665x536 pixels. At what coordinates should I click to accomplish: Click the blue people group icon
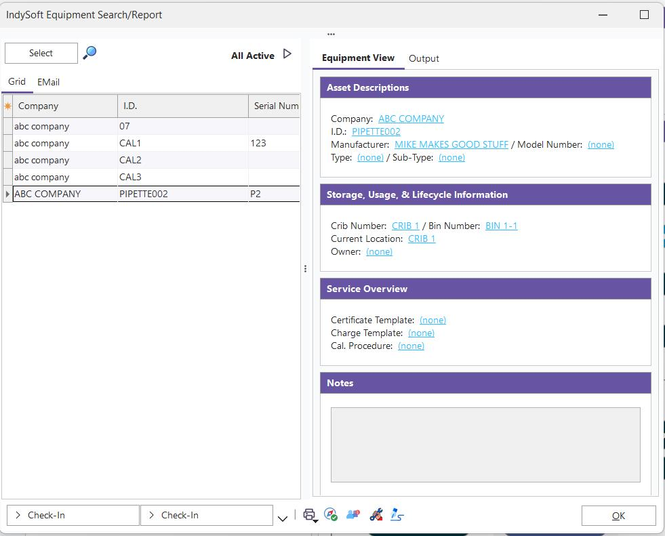[x=352, y=515]
